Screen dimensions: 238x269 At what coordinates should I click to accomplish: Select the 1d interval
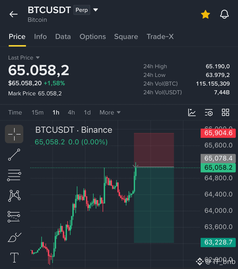pyautogui.click(x=87, y=113)
